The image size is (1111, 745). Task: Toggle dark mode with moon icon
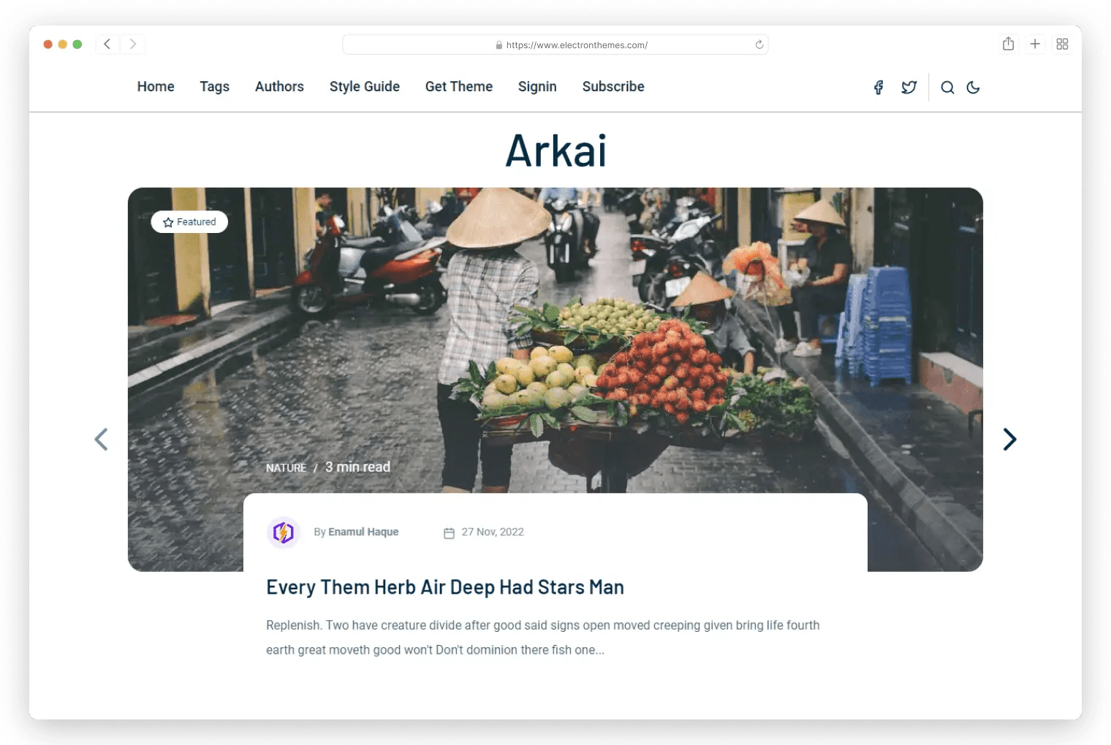pos(973,88)
